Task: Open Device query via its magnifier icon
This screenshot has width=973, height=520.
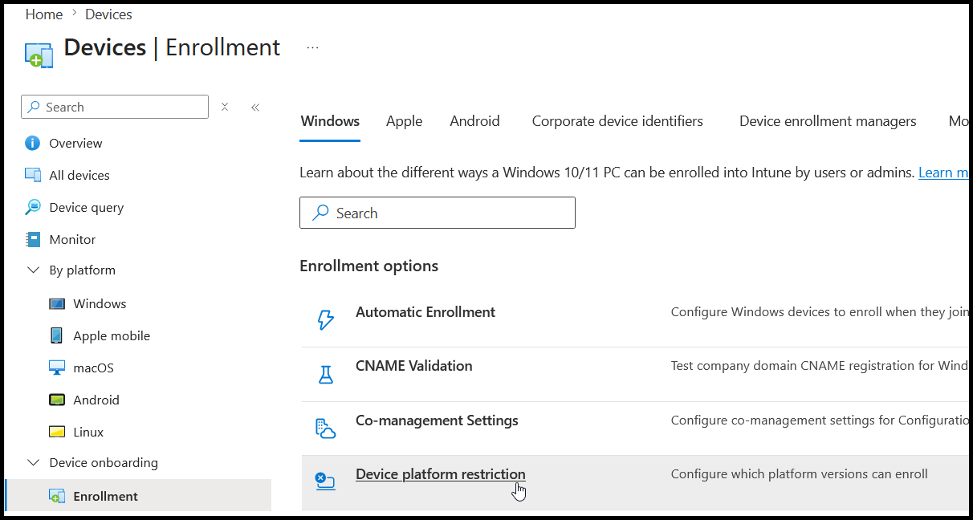Action: click(33, 207)
